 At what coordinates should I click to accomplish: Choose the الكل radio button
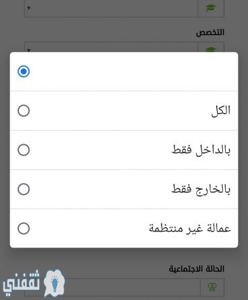24,111
